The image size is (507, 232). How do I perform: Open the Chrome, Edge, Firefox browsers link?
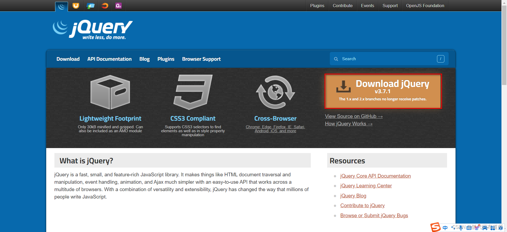[275, 129]
